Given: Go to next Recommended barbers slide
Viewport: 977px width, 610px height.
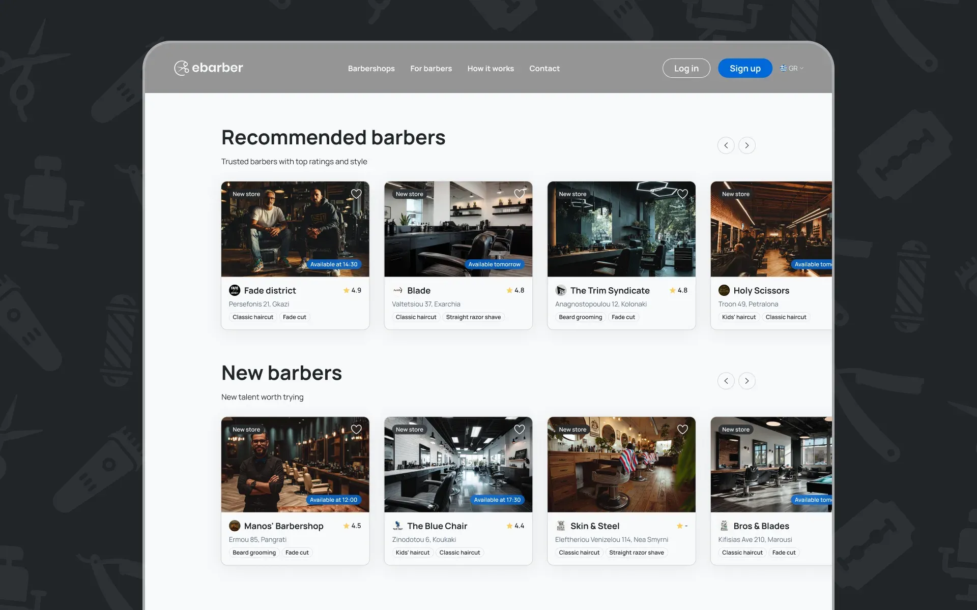Looking at the screenshot, I should click(x=746, y=145).
